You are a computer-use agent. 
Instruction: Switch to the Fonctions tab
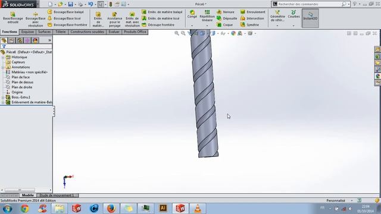[x=10, y=32]
